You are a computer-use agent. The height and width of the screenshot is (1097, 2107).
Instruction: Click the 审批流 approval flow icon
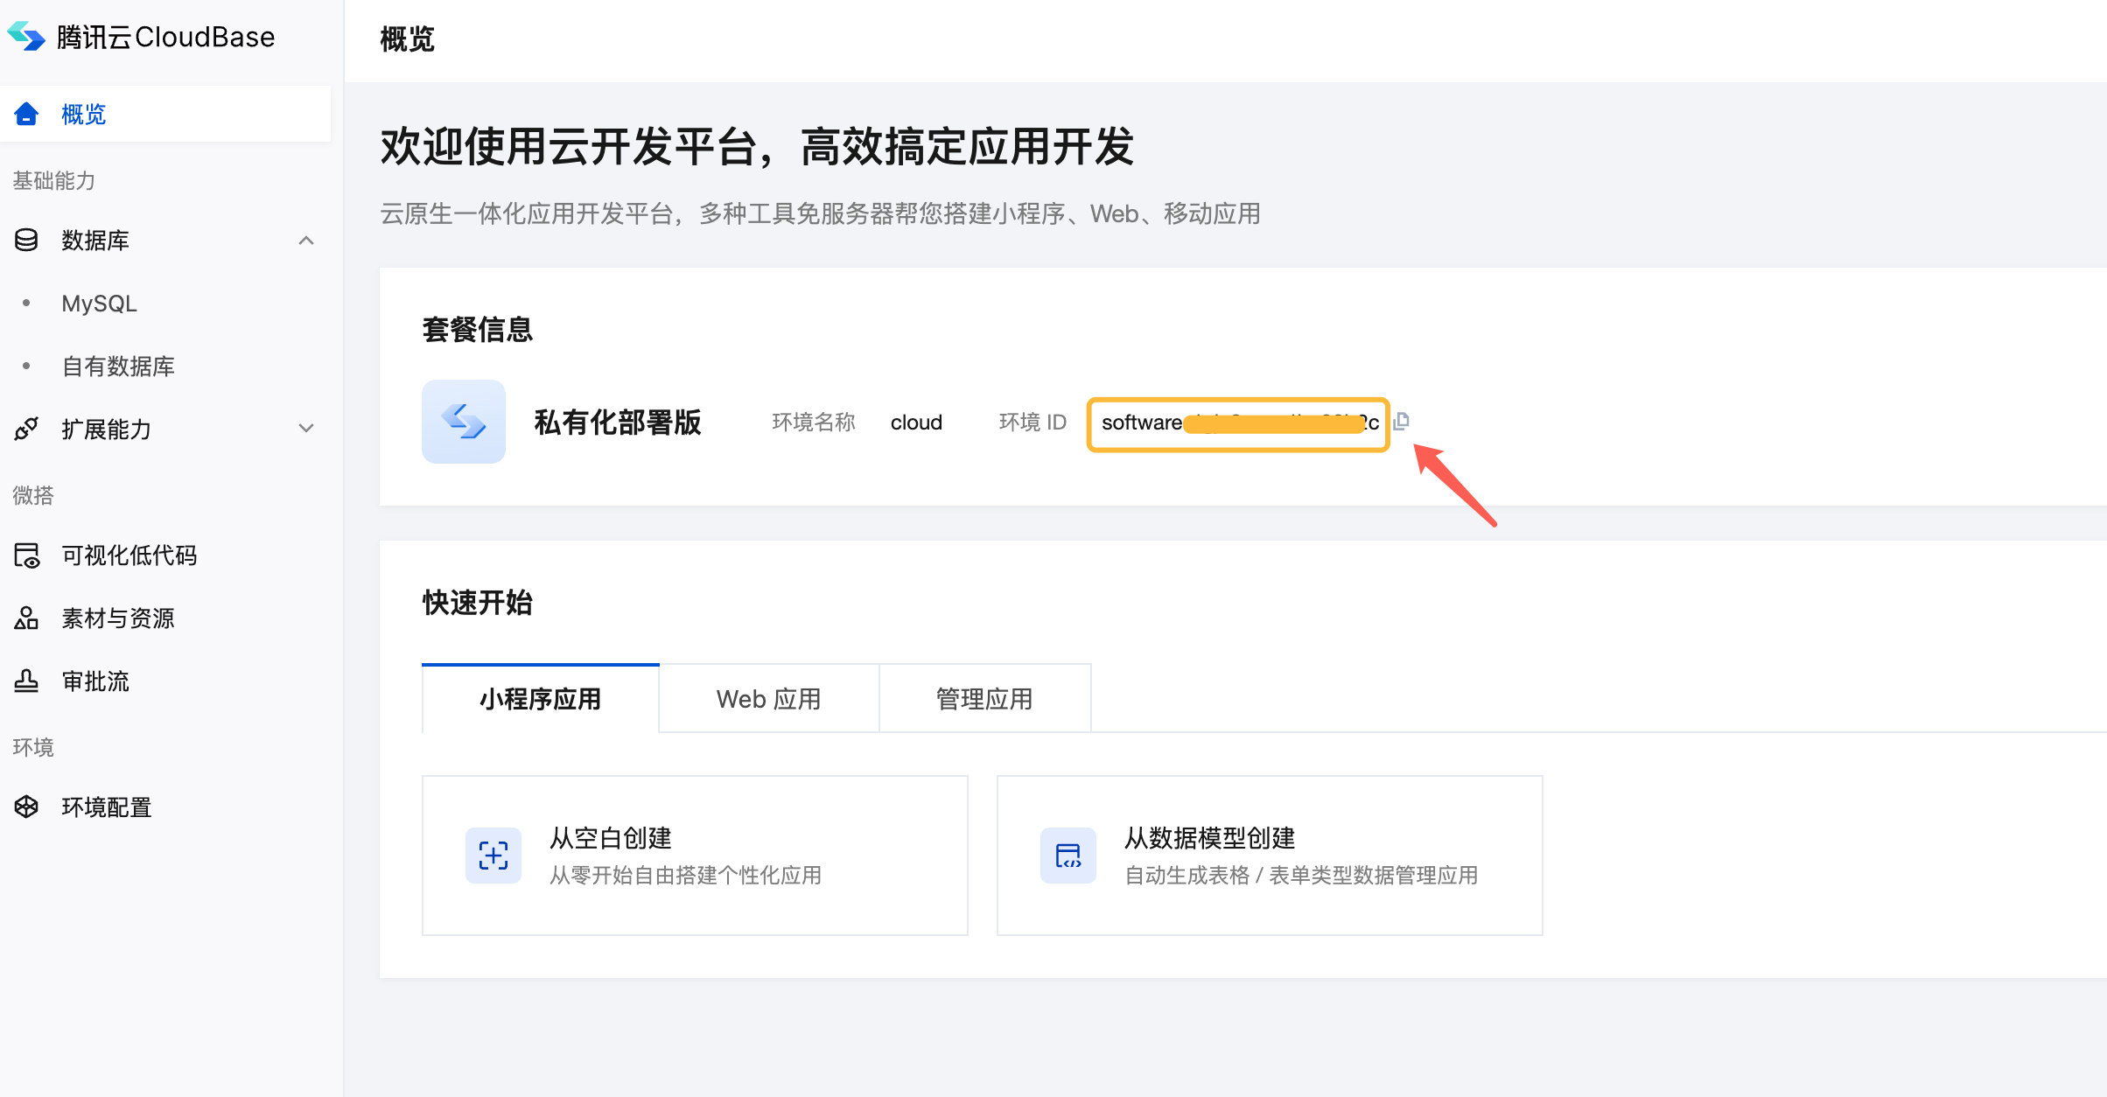click(27, 681)
